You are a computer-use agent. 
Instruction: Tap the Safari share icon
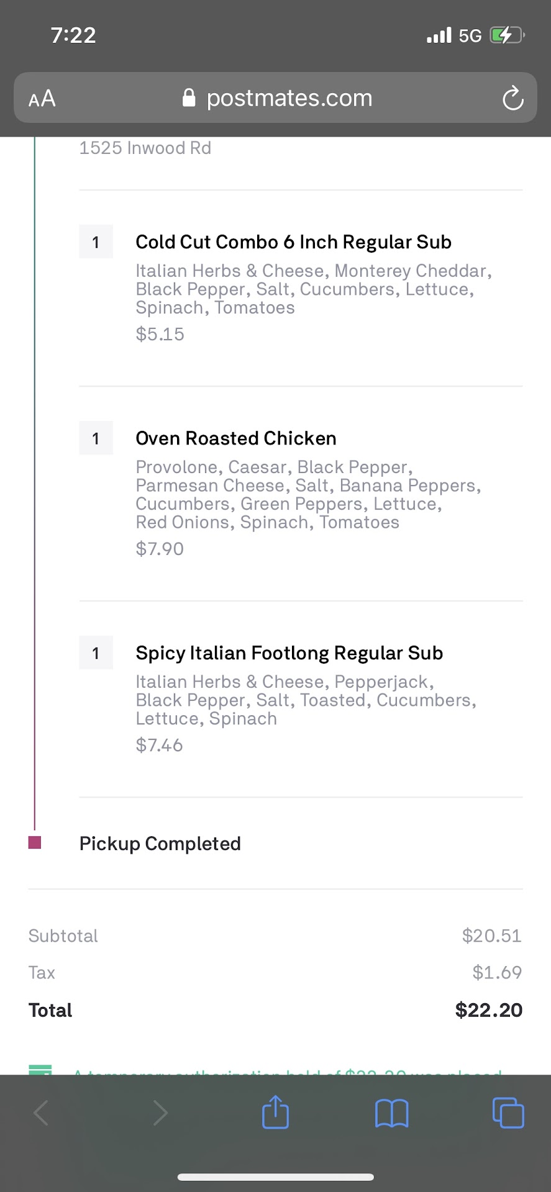(x=275, y=1113)
